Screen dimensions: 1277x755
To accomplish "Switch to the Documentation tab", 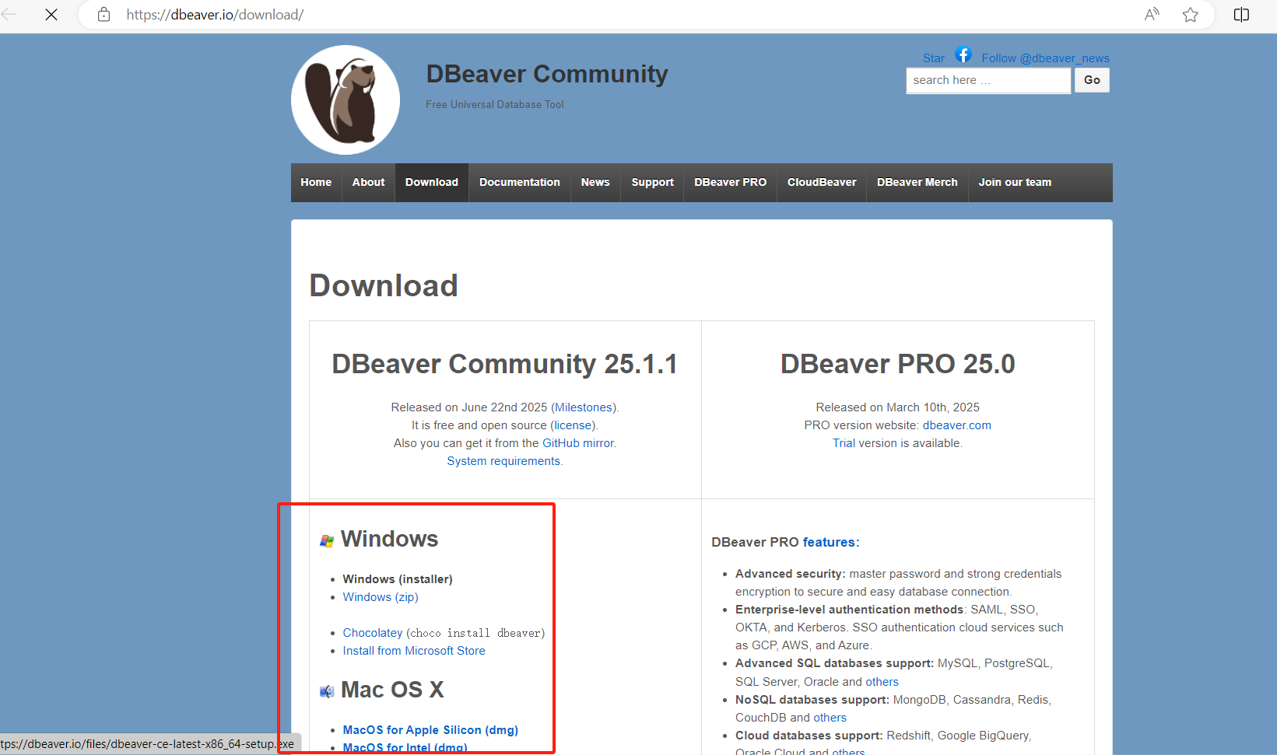I will point(519,182).
